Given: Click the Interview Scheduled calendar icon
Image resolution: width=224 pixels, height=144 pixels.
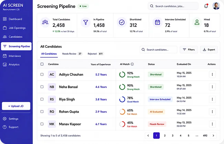Looking at the screenshot, I should (157, 22).
